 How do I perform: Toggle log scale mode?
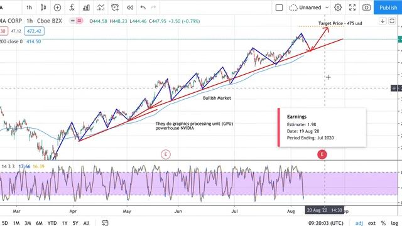point(394,223)
